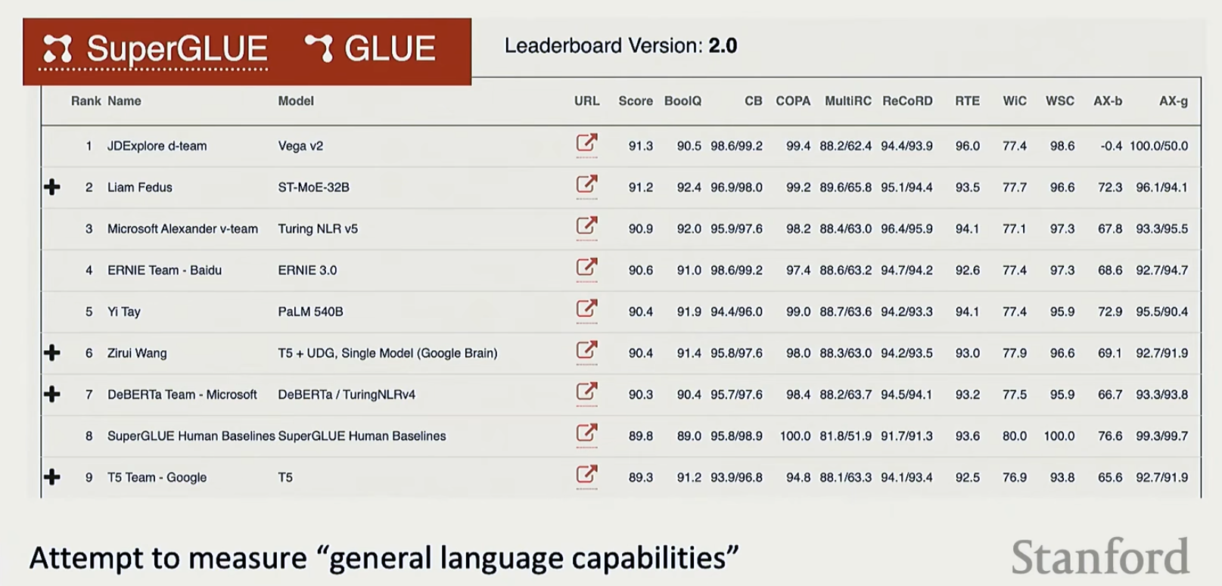Select the COPA column header

pyautogui.click(x=793, y=101)
